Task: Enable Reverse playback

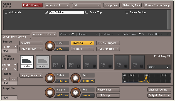Action: tap(82, 49)
